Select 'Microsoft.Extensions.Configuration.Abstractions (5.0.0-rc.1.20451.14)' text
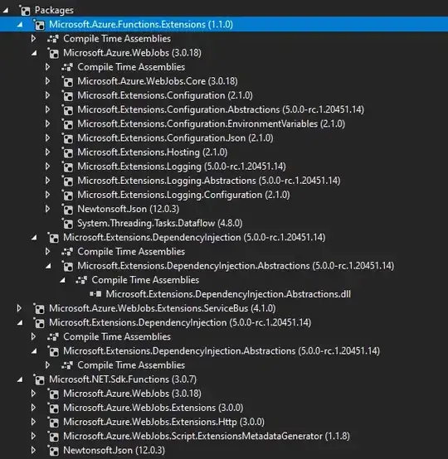The width and height of the screenshot is (448, 459). [x=221, y=109]
